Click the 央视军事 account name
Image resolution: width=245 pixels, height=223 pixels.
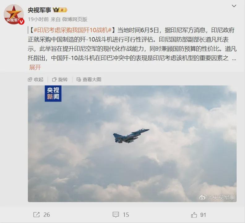coord(39,10)
